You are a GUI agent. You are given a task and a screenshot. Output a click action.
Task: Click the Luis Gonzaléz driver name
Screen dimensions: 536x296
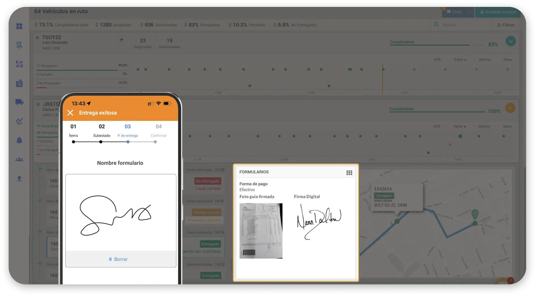[55, 42]
